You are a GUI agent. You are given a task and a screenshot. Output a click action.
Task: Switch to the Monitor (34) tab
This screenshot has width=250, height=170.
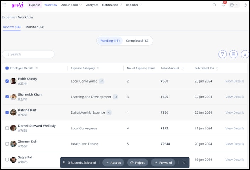click(35, 27)
